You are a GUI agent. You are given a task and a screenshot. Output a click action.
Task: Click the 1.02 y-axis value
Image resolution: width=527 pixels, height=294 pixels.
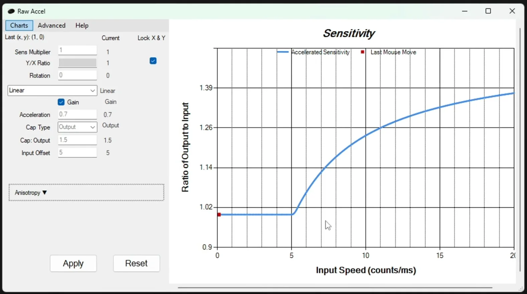click(206, 207)
